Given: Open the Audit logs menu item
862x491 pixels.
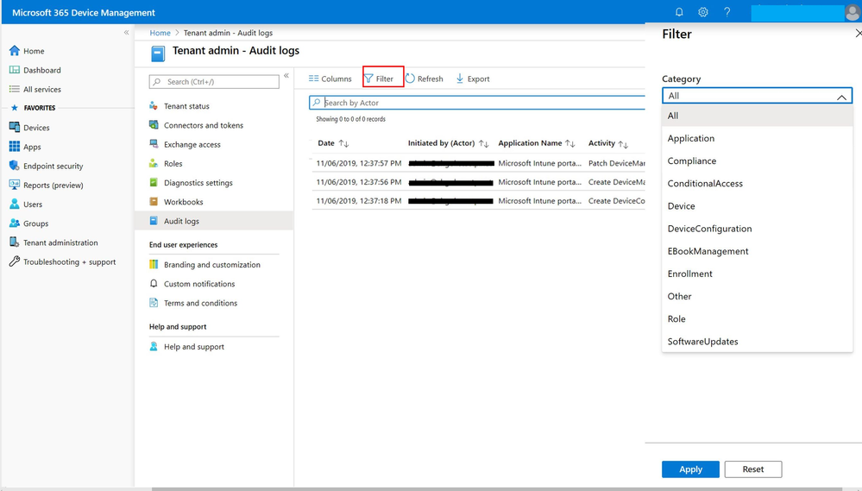Looking at the screenshot, I should click(x=214, y=221).
